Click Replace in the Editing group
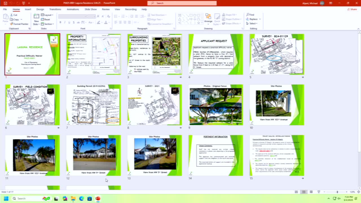This screenshot has height=203, width=361. (253, 19)
